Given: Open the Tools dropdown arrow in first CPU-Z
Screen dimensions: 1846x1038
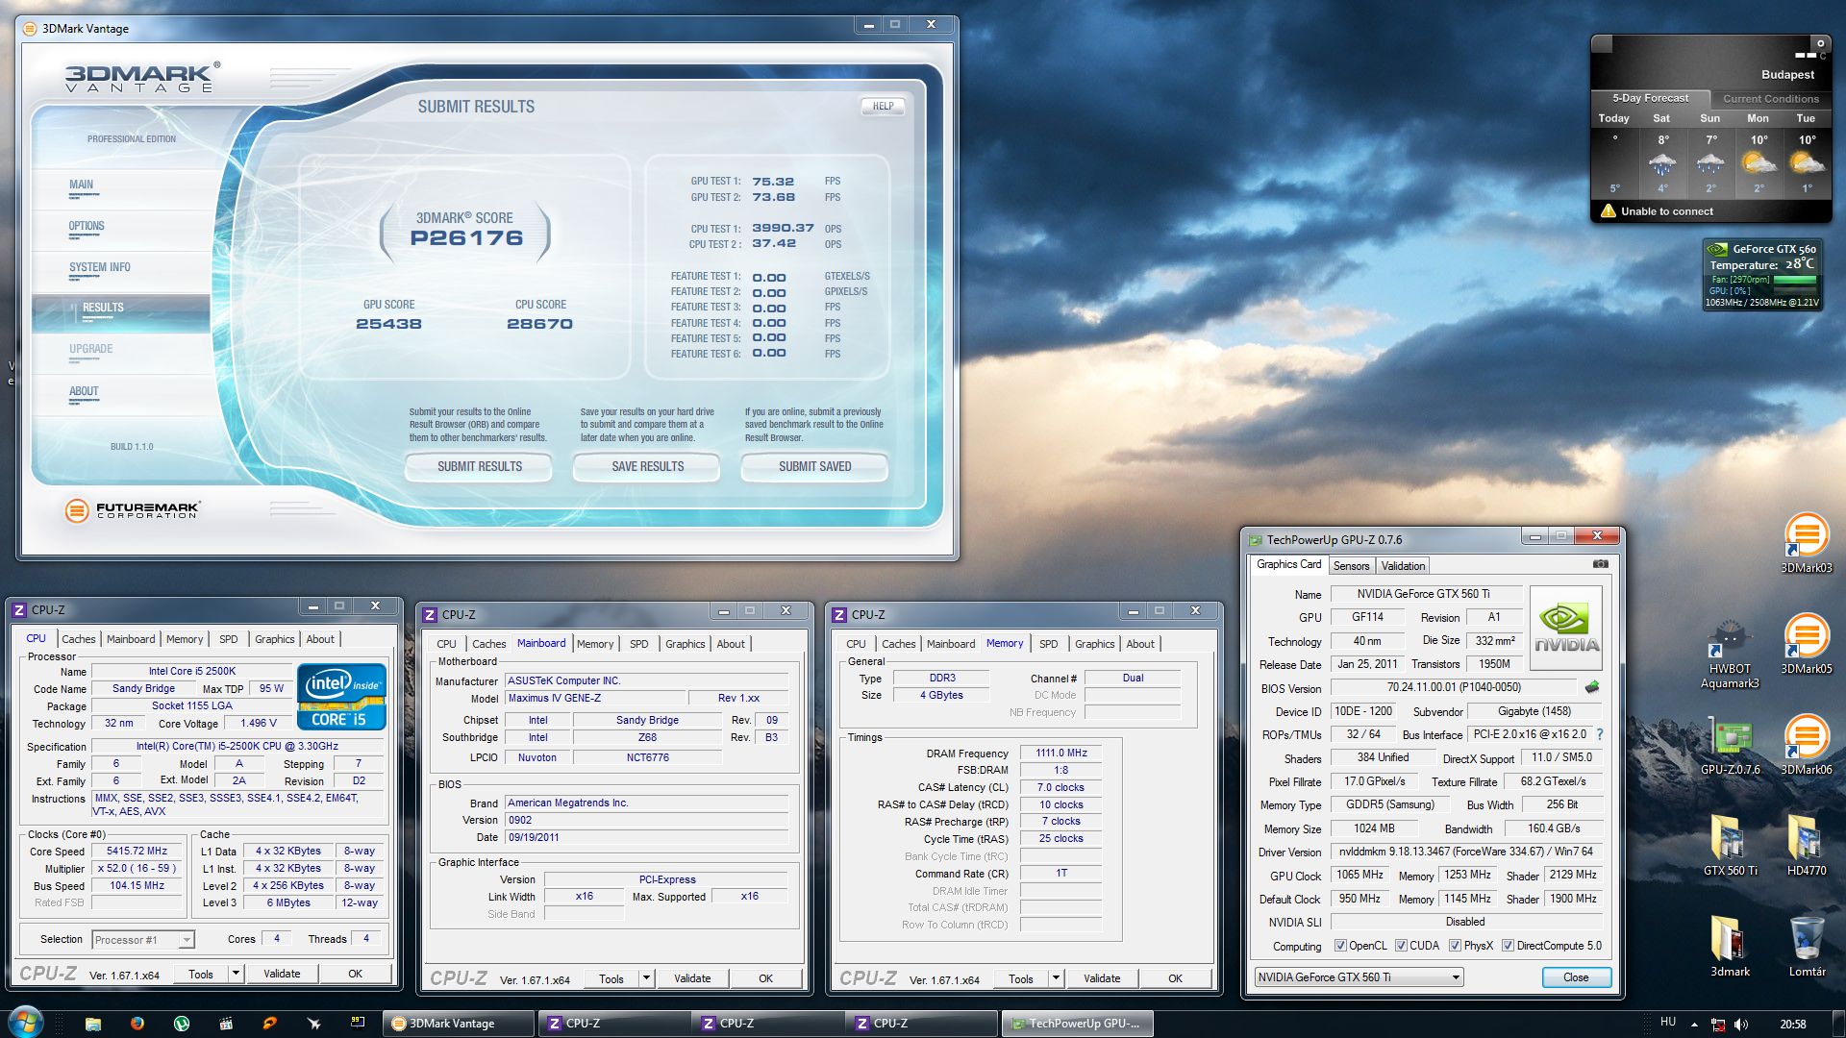Looking at the screenshot, I should coord(236,974).
